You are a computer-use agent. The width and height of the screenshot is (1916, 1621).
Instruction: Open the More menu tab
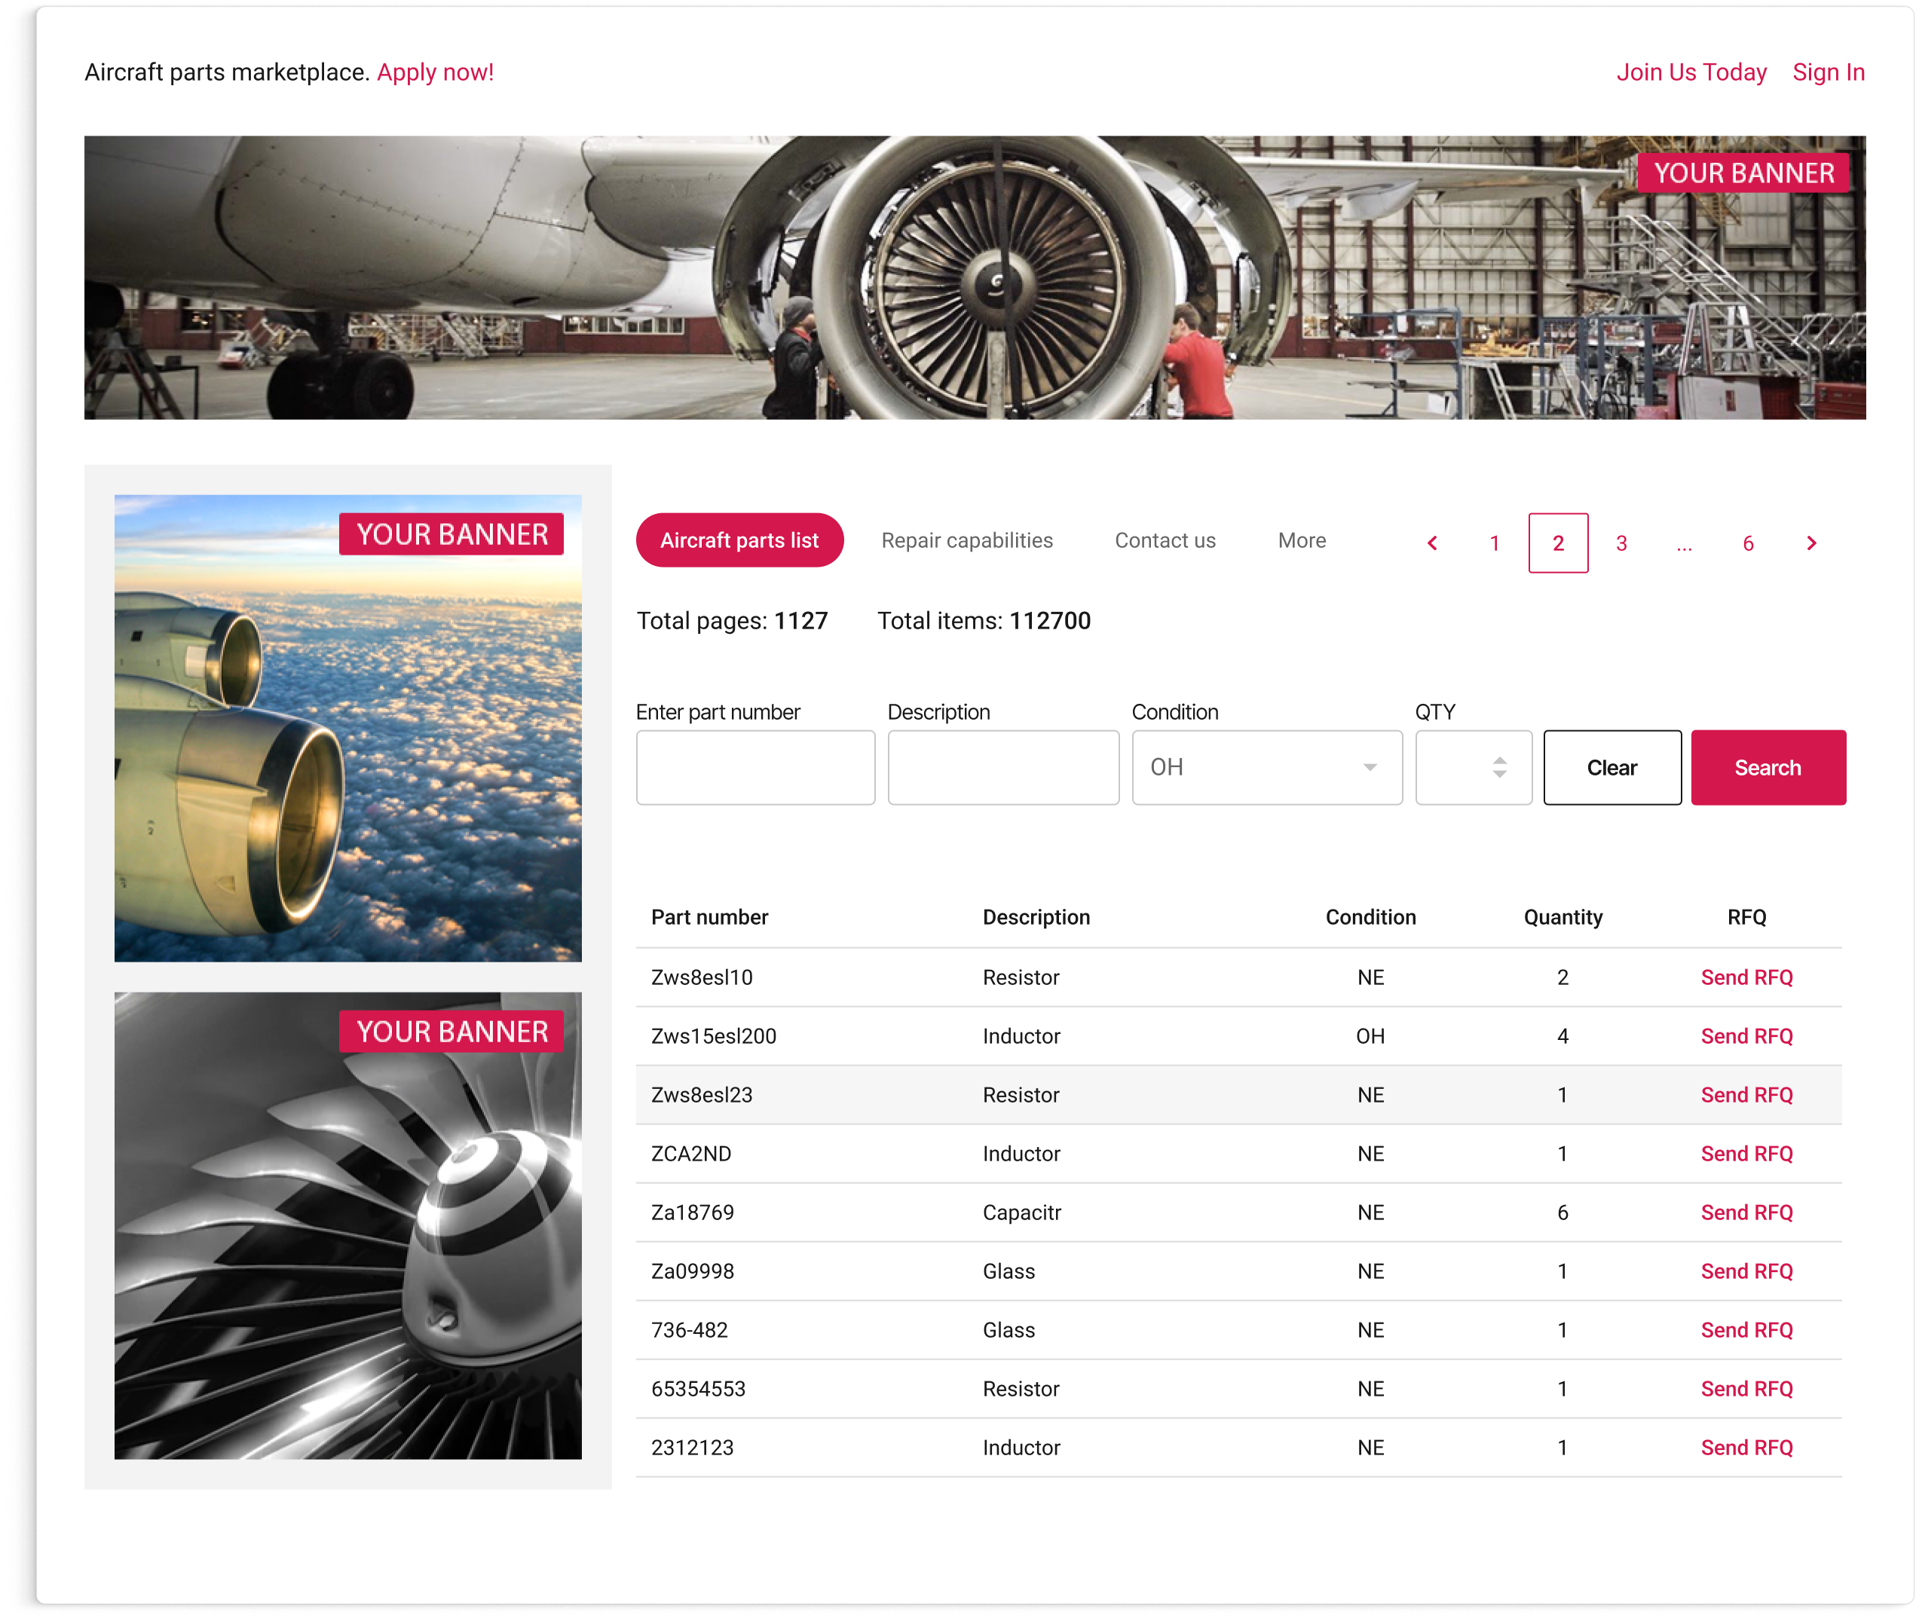tap(1301, 540)
